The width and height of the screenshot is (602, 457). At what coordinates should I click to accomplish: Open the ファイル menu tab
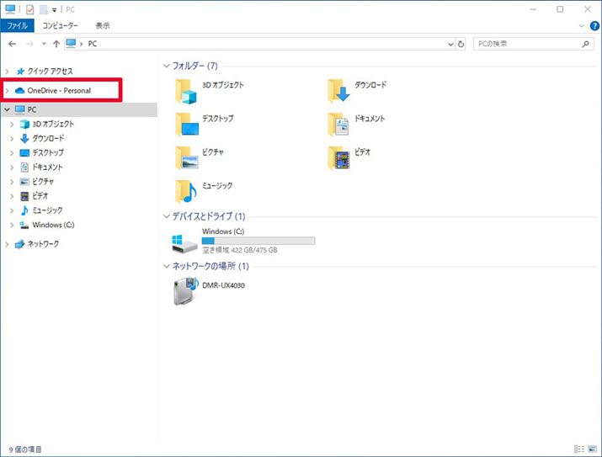point(18,25)
